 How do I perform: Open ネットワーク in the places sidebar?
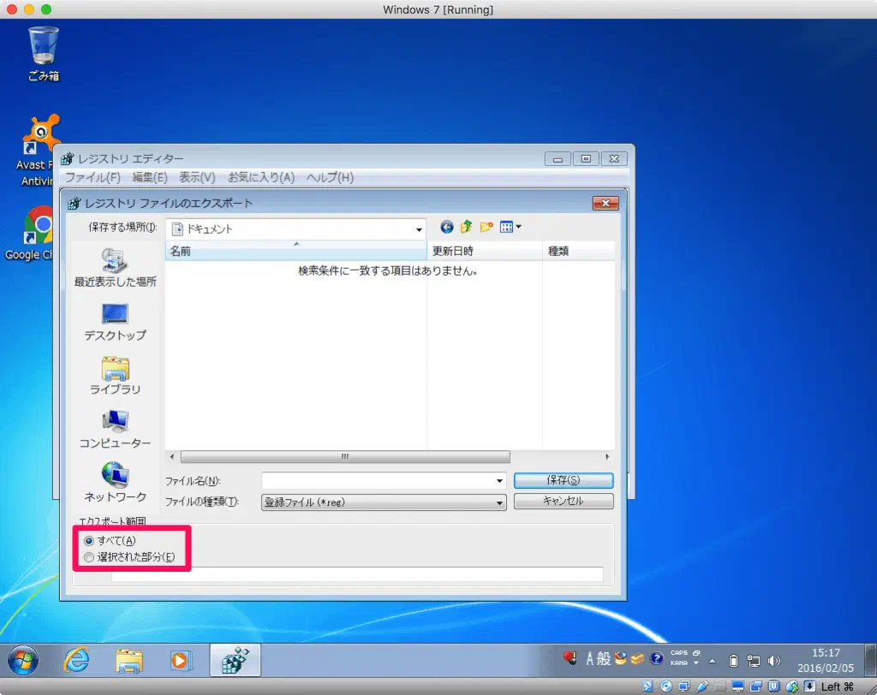(116, 482)
